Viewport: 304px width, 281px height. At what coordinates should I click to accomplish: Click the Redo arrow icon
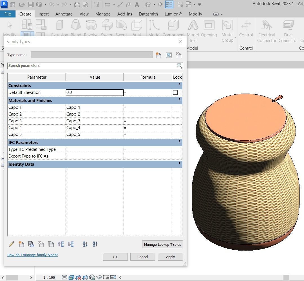(64, 4)
